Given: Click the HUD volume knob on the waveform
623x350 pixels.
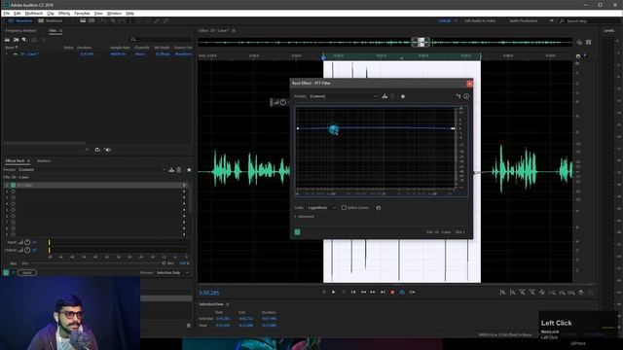Looking at the screenshot, I should point(283,102).
